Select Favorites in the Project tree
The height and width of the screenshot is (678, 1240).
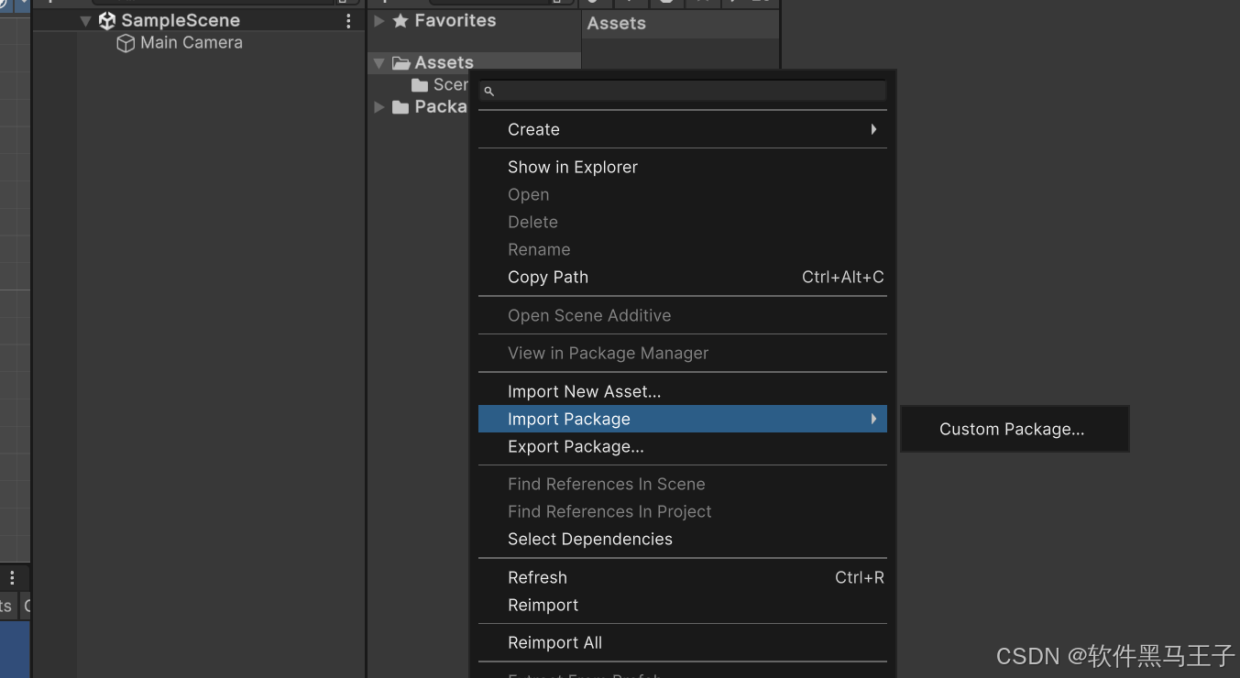pos(455,20)
